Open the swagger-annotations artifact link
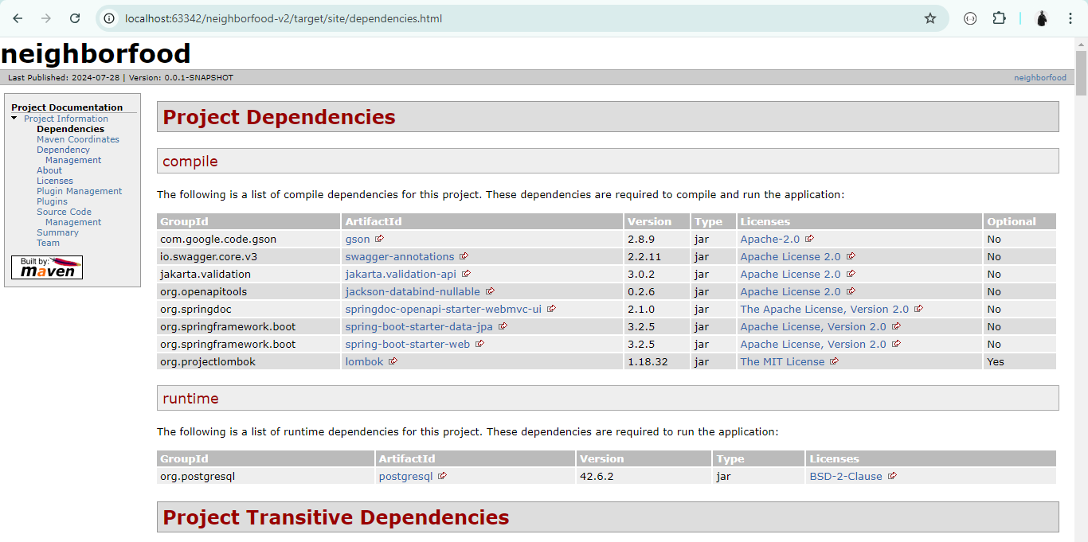This screenshot has height=542, width=1088. (x=400, y=256)
